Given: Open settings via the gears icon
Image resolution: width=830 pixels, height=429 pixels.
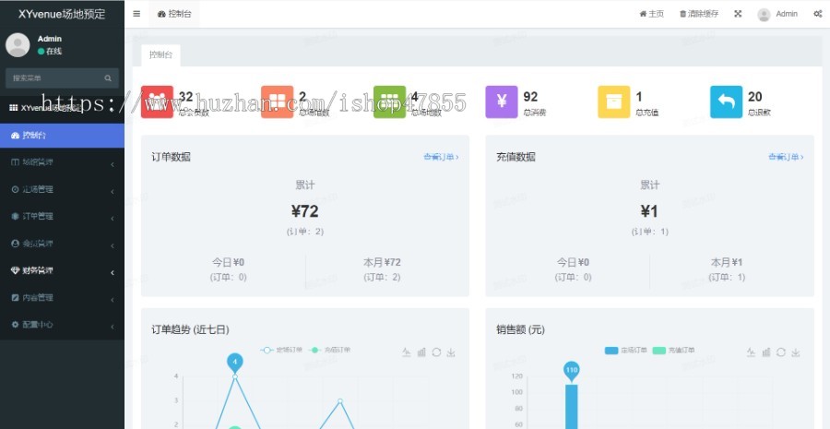Looking at the screenshot, I should point(817,14).
